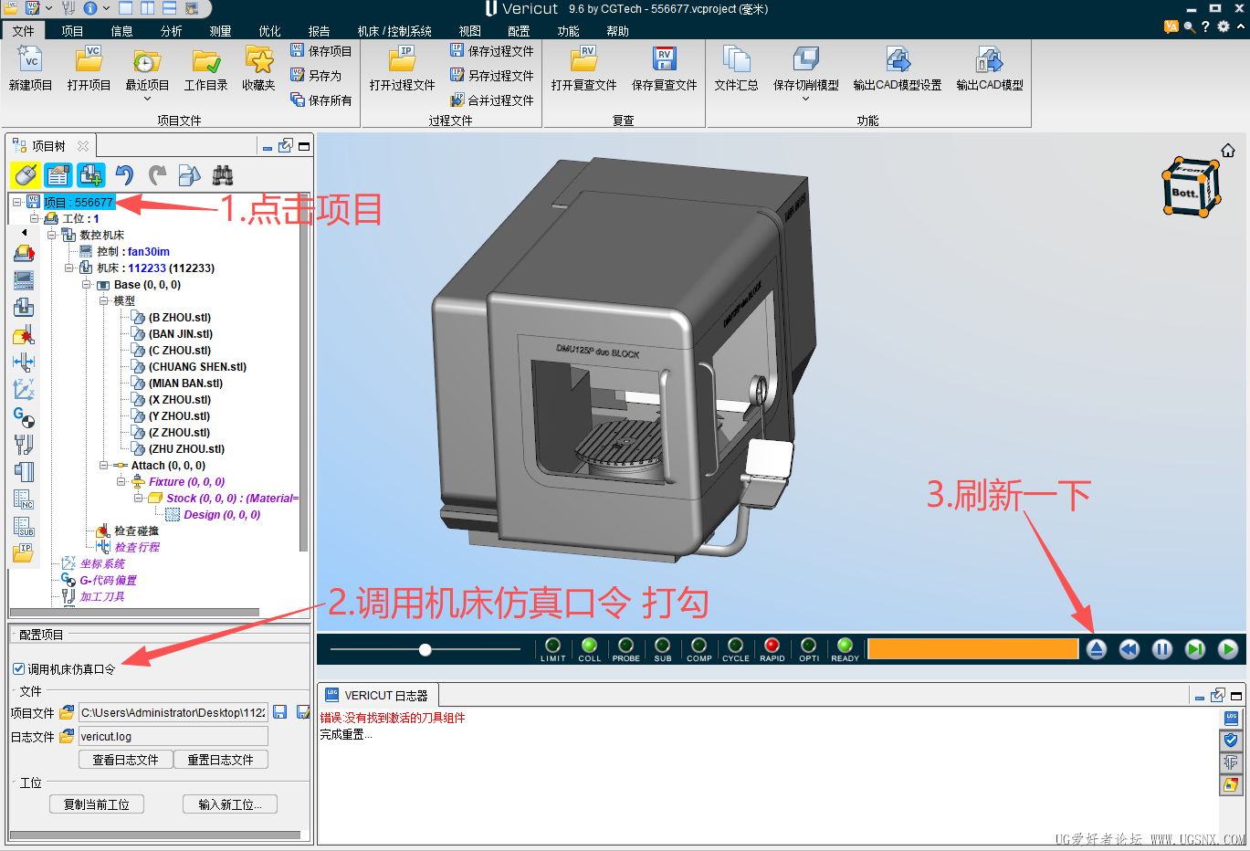Open 打开复查文件 review file icon
This screenshot has width=1250, height=851.
584,60
